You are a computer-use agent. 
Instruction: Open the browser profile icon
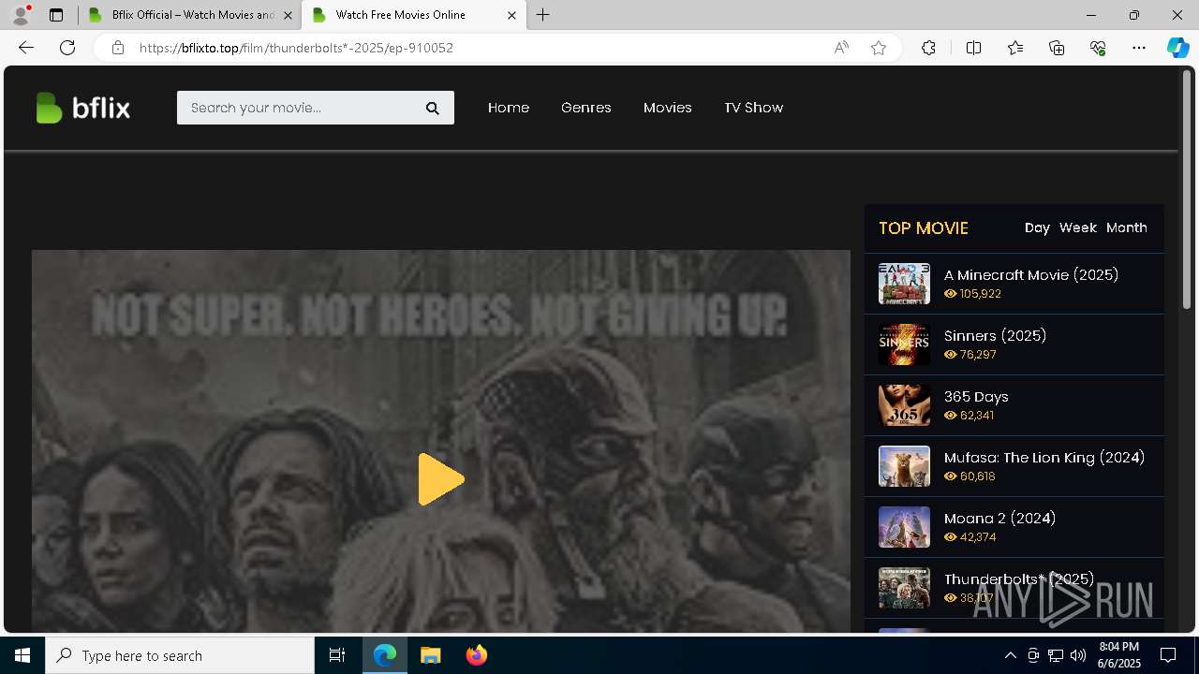[21, 15]
